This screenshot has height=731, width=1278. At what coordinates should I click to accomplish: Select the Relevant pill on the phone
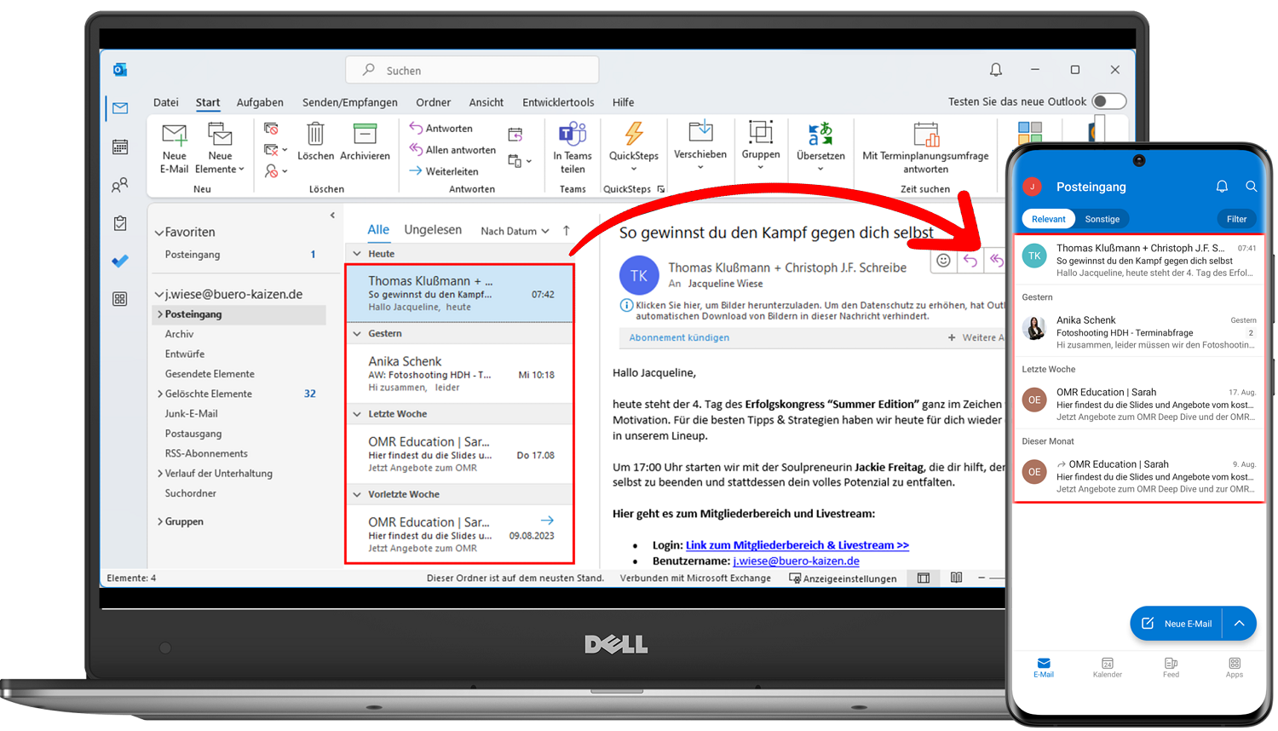click(x=1048, y=219)
